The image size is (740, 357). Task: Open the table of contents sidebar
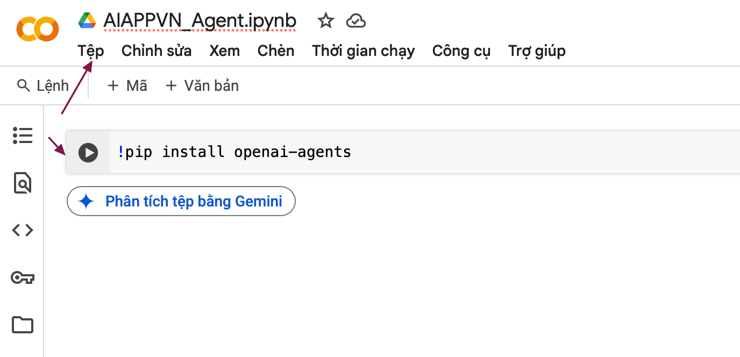(x=23, y=135)
